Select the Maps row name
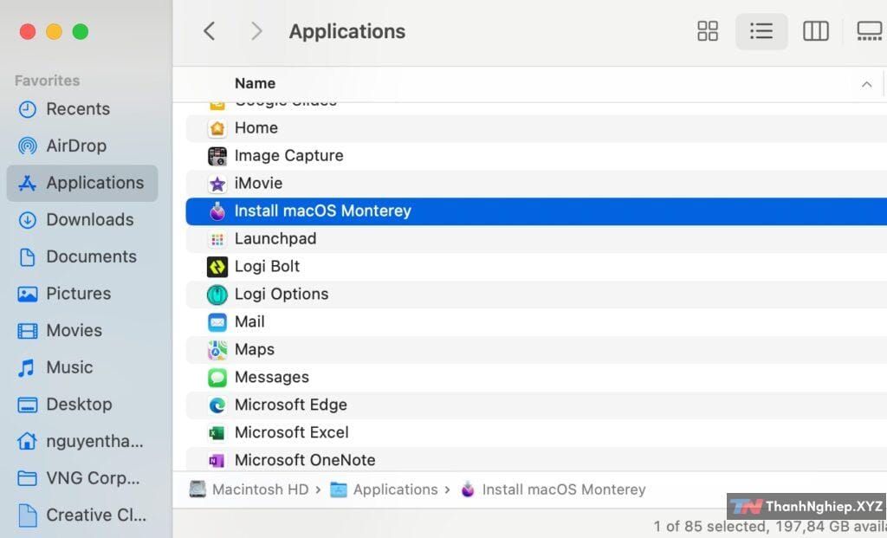 click(255, 350)
